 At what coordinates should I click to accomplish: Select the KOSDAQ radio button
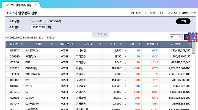click(x=47, y=21)
